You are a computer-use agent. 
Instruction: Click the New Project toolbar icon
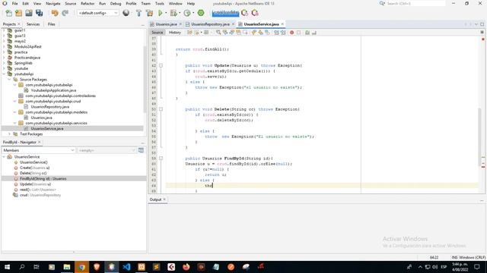pos(18,13)
